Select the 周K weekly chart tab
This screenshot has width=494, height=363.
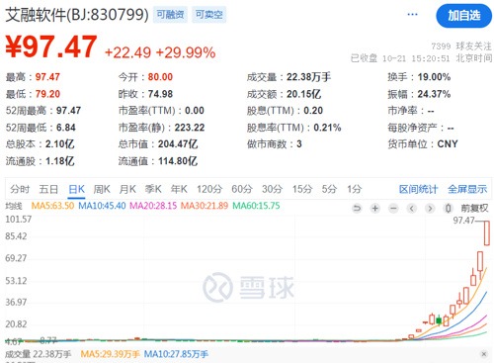point(102,189)
